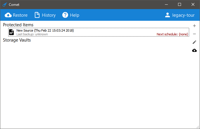
Task: Add a new Protected Item with plus icon
Action: click(x=194, y=26)
